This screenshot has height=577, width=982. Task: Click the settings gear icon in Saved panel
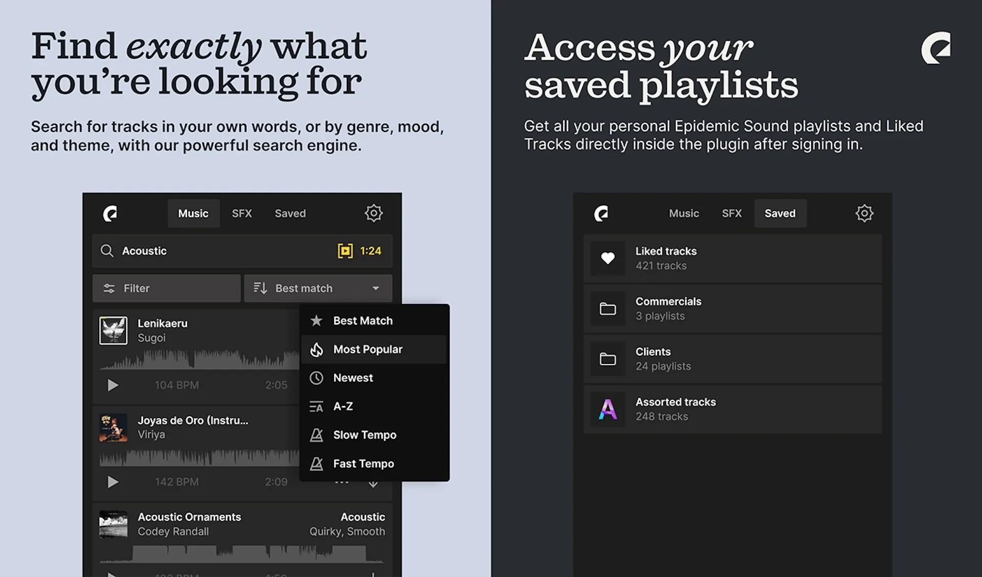tap(864, 213)
